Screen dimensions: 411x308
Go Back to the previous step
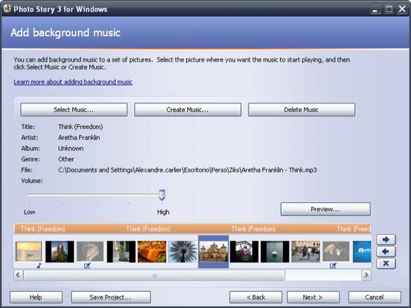pyautogui.click(x=256, y=297)
